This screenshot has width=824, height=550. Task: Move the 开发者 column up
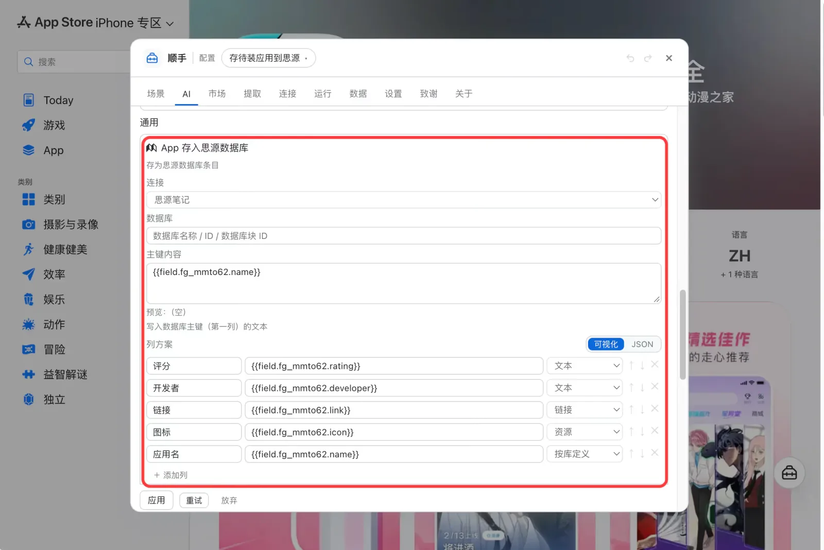tap(631, 387)
